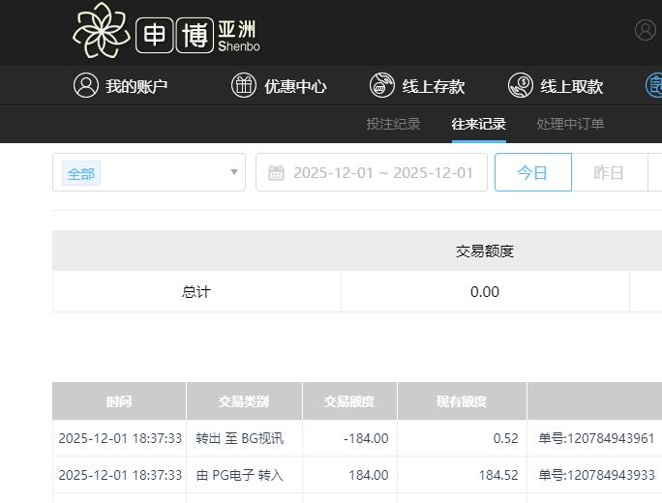The image size is (662, 503).
Task: Open the date range picker 2025-12-01
Action: pyautogui.click(x=382, y=173)
